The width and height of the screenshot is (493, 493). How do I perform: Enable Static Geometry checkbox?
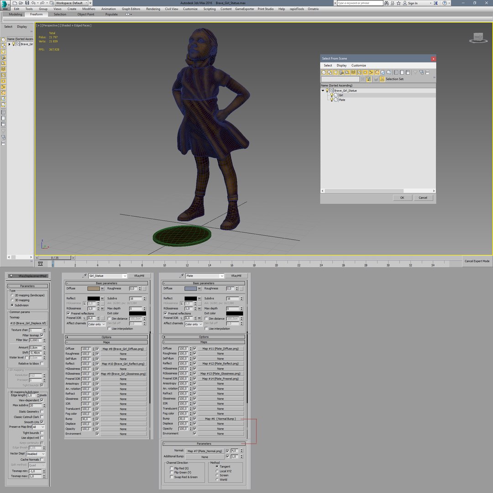[x=42, y=411]
